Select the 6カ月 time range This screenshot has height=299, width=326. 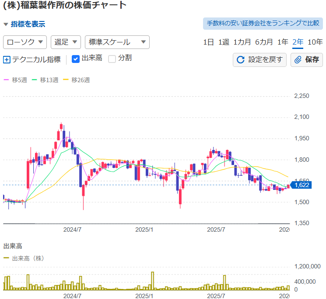pyautogui.click(x=264, y=42)
